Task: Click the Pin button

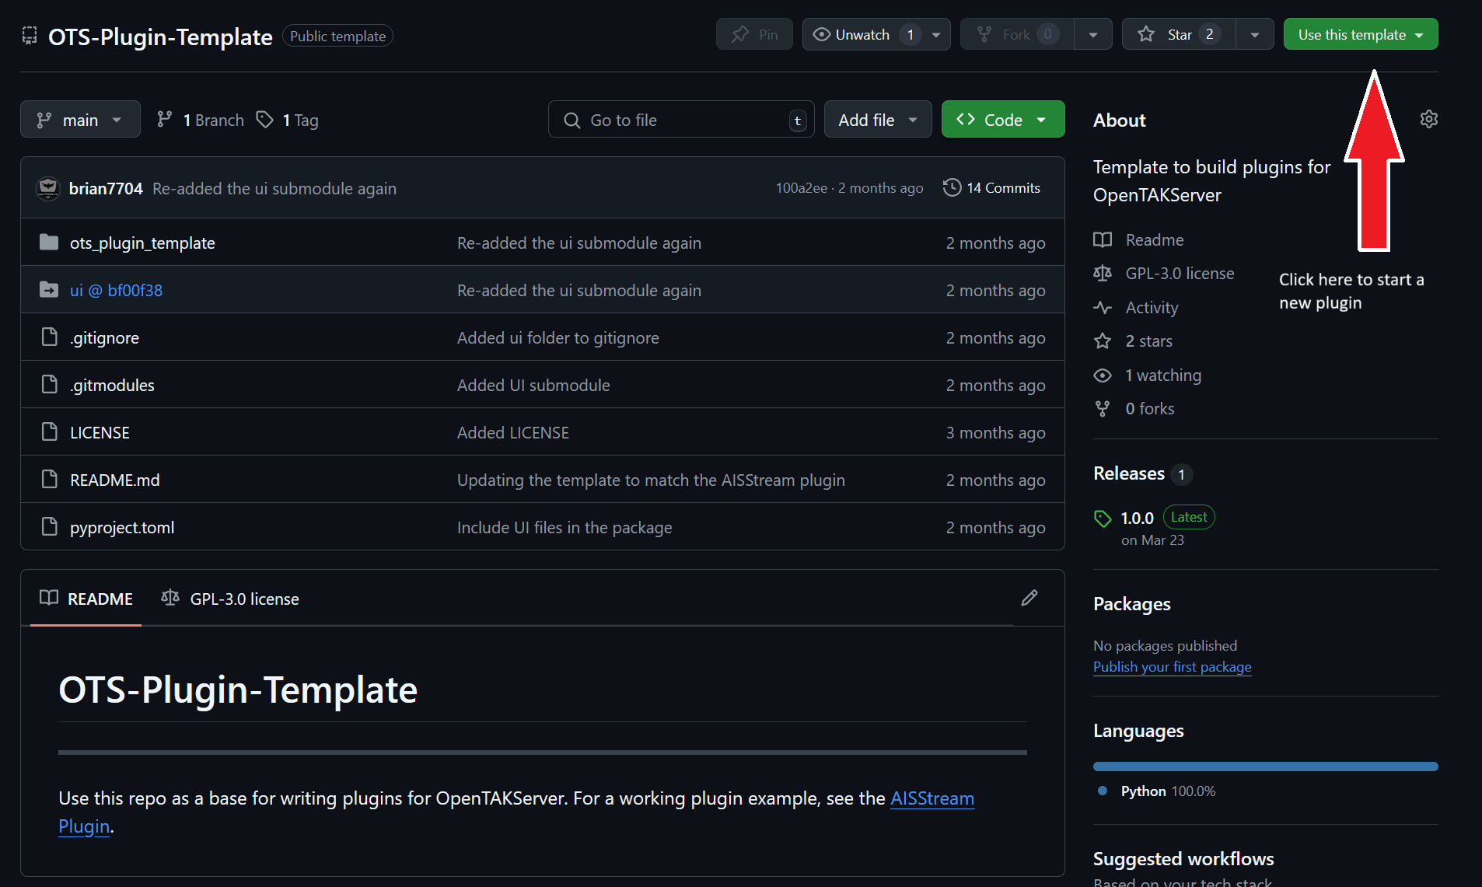Action: (754, 34)
